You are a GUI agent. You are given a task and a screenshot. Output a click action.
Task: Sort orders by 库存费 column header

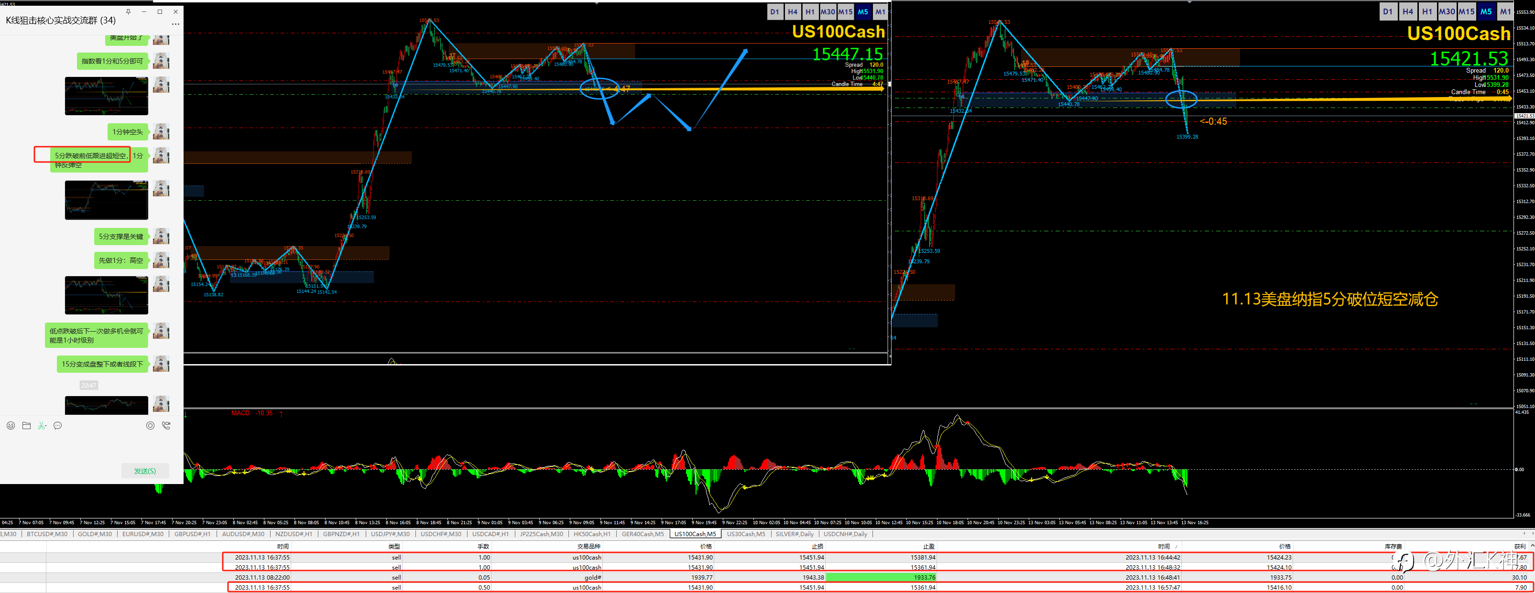[x=1393, y=547]
